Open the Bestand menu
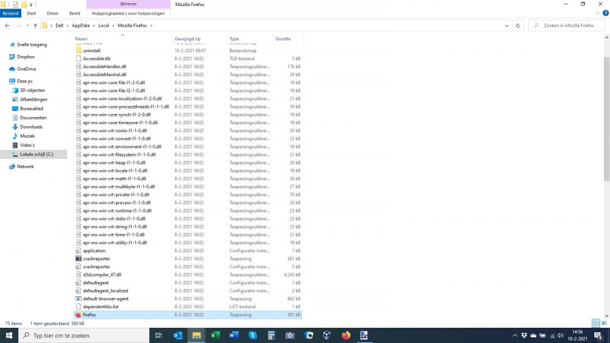 point(11,13)
